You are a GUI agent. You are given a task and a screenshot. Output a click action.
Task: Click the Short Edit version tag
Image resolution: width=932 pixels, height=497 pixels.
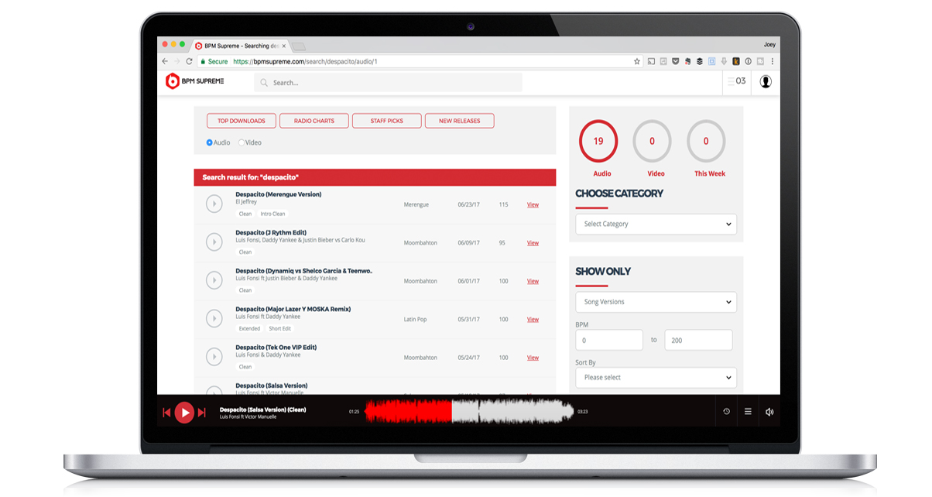tap(280, 328)
